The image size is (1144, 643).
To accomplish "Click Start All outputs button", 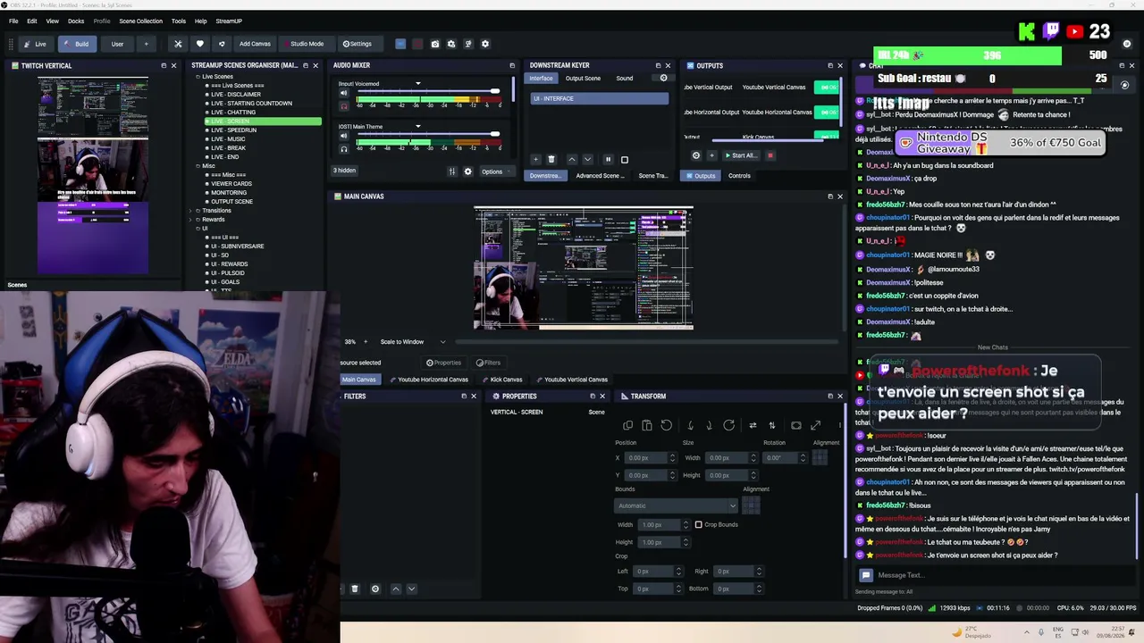I will point(740,155).
